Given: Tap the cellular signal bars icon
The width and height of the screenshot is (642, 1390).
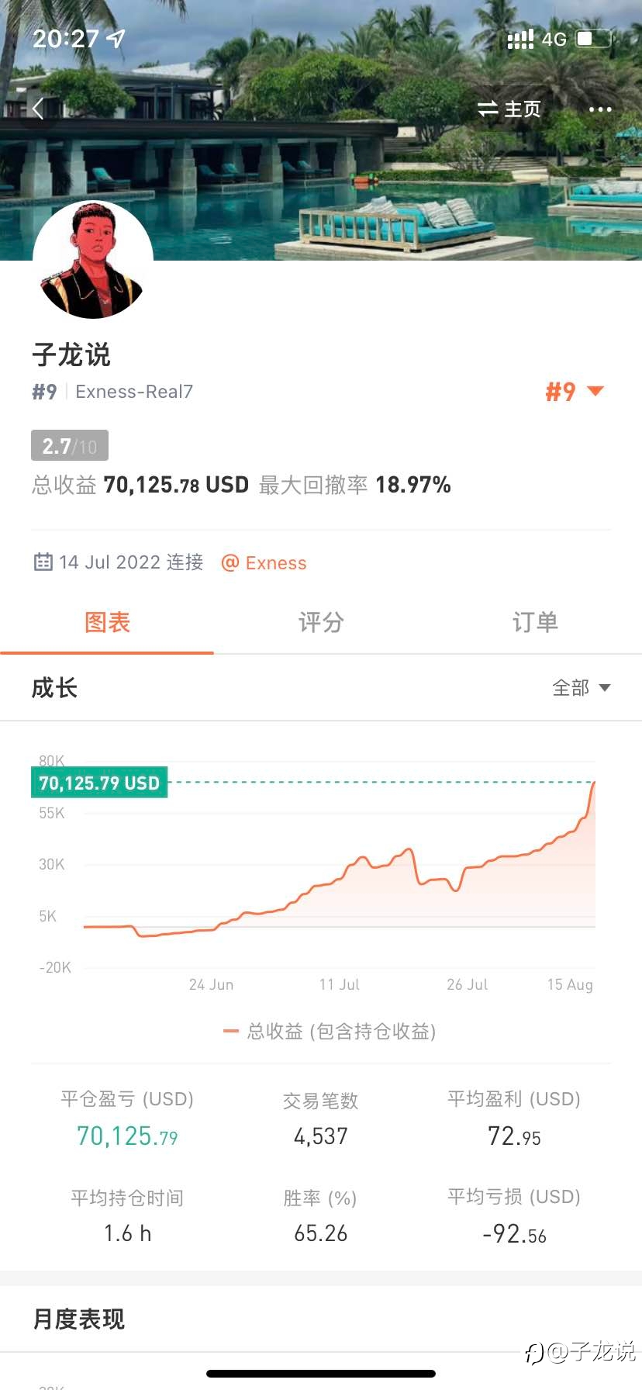Looking at the screenshot, I should tap(520, 39).
